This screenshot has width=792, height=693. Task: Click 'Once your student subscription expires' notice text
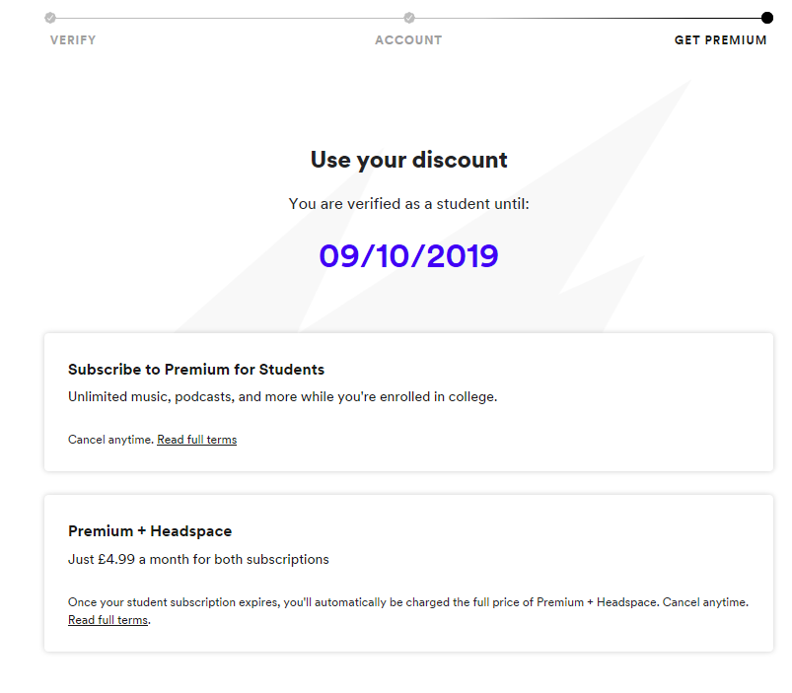[408, 602]
